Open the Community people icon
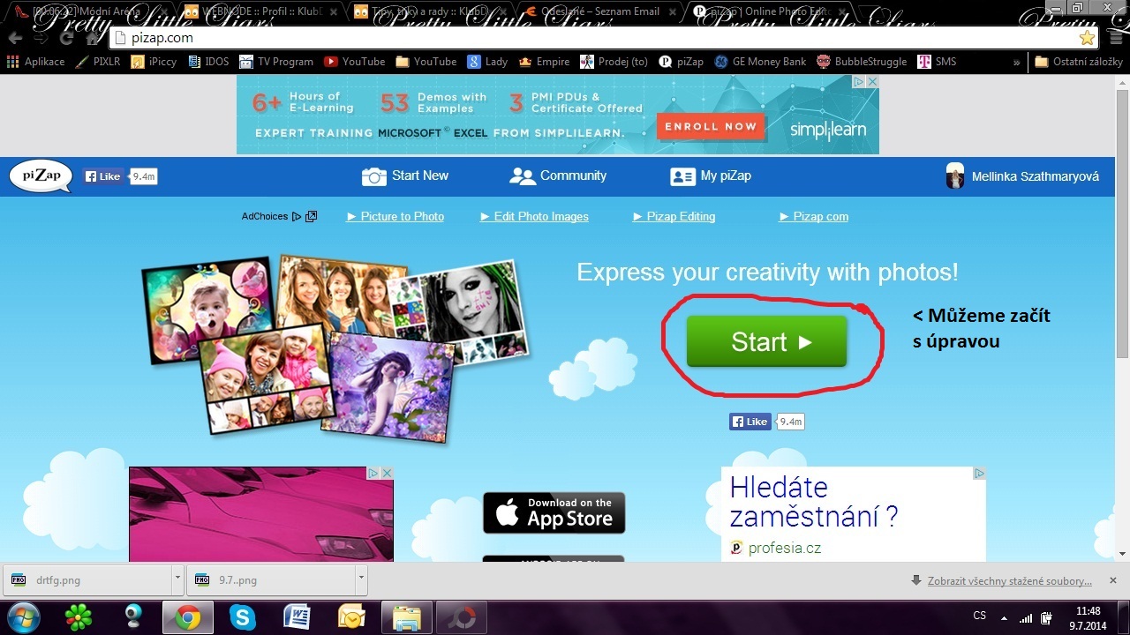The width and height of the screenshot is (1130, 635). pyautogui.click(x=523, y=176)
